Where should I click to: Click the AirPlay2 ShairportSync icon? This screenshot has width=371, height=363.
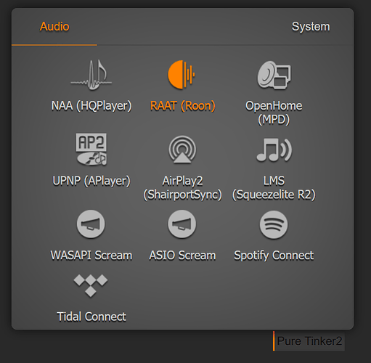(x=182, y=150)
